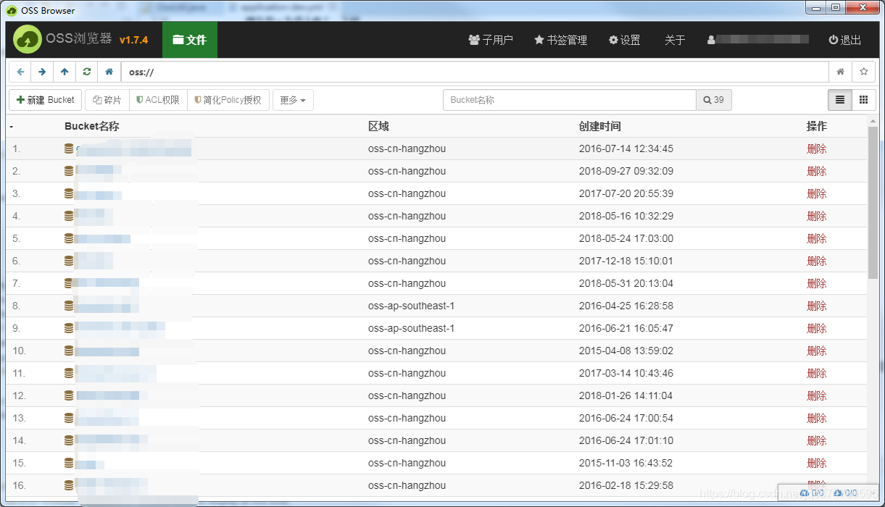Click the bucket icon in row 13
885x507 pixels.
(x=69, y=418)
